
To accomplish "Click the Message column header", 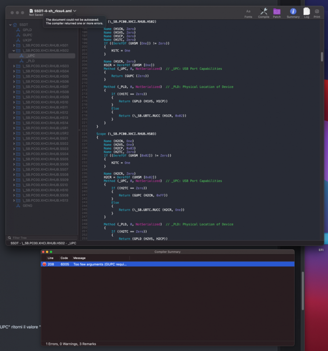I will tap(79, 258).
